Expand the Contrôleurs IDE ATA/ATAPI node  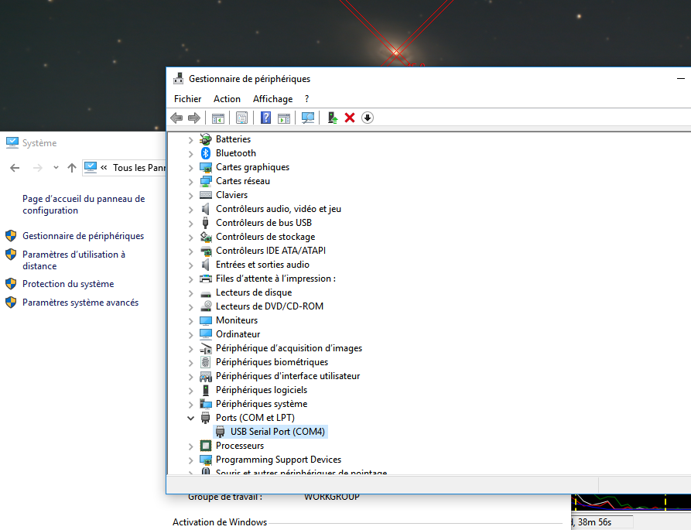pos(191,251)
